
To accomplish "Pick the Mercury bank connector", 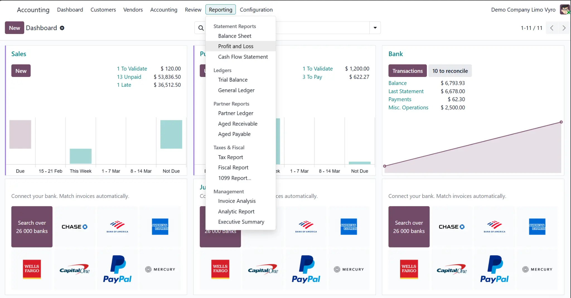I will (160, 269).
